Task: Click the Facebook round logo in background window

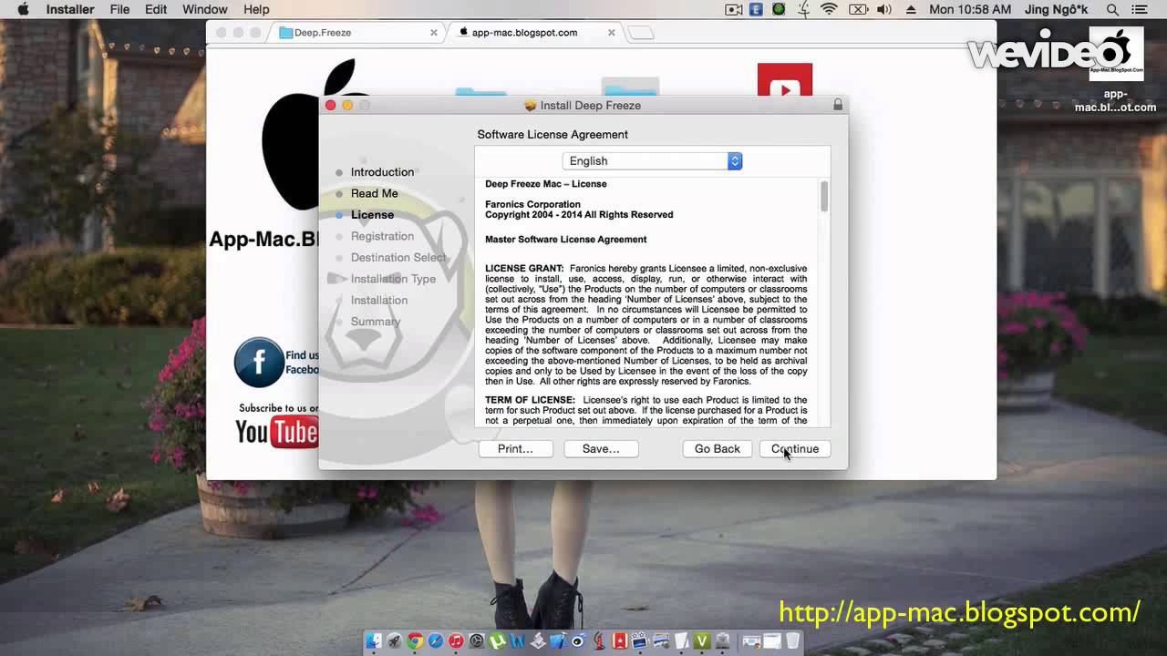Action: (258, 362)
